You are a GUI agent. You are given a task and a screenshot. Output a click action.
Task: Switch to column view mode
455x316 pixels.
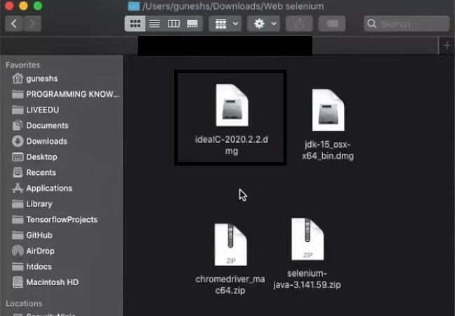tap(173, 23)
